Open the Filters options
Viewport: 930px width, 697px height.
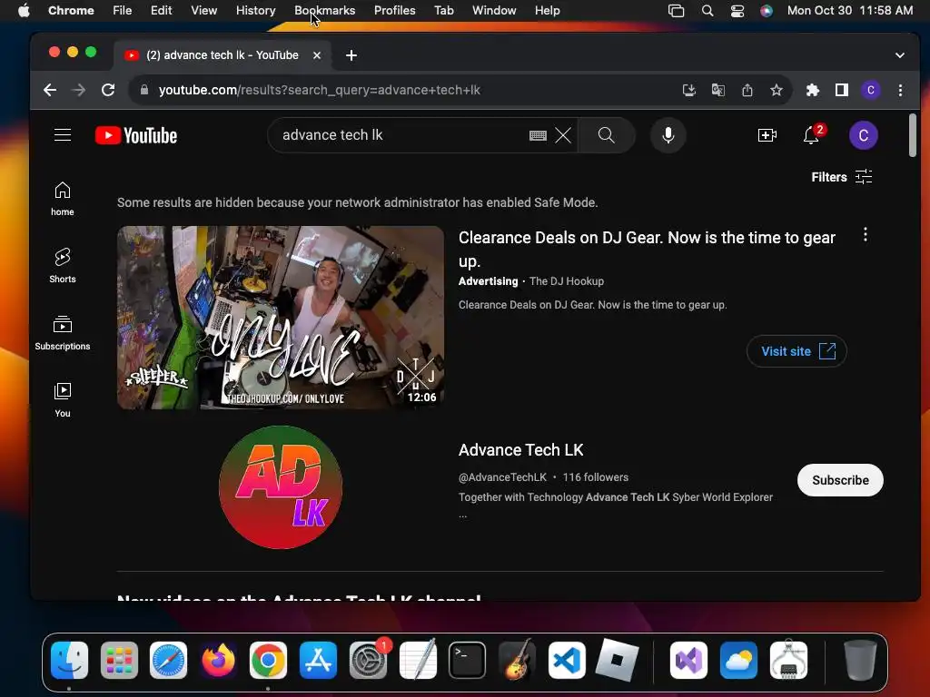click(842, 177)
